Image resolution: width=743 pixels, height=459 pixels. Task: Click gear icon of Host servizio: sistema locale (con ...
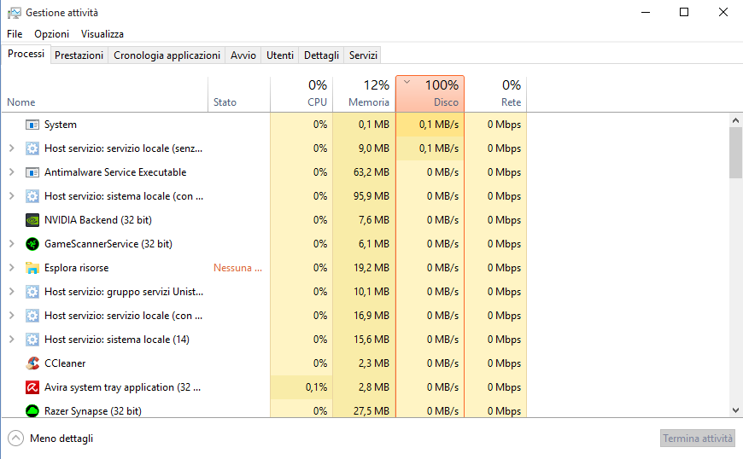32,196
